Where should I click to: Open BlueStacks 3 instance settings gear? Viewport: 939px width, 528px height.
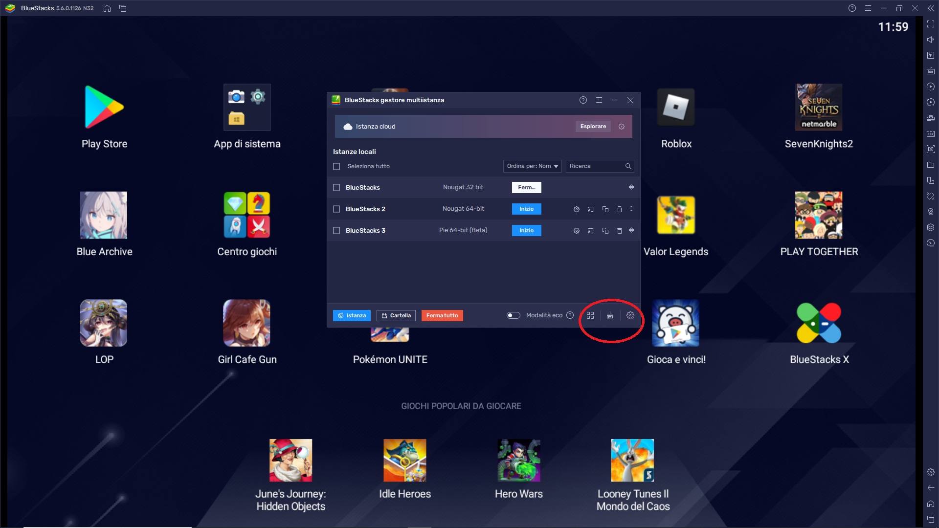(x=577, y=231)
